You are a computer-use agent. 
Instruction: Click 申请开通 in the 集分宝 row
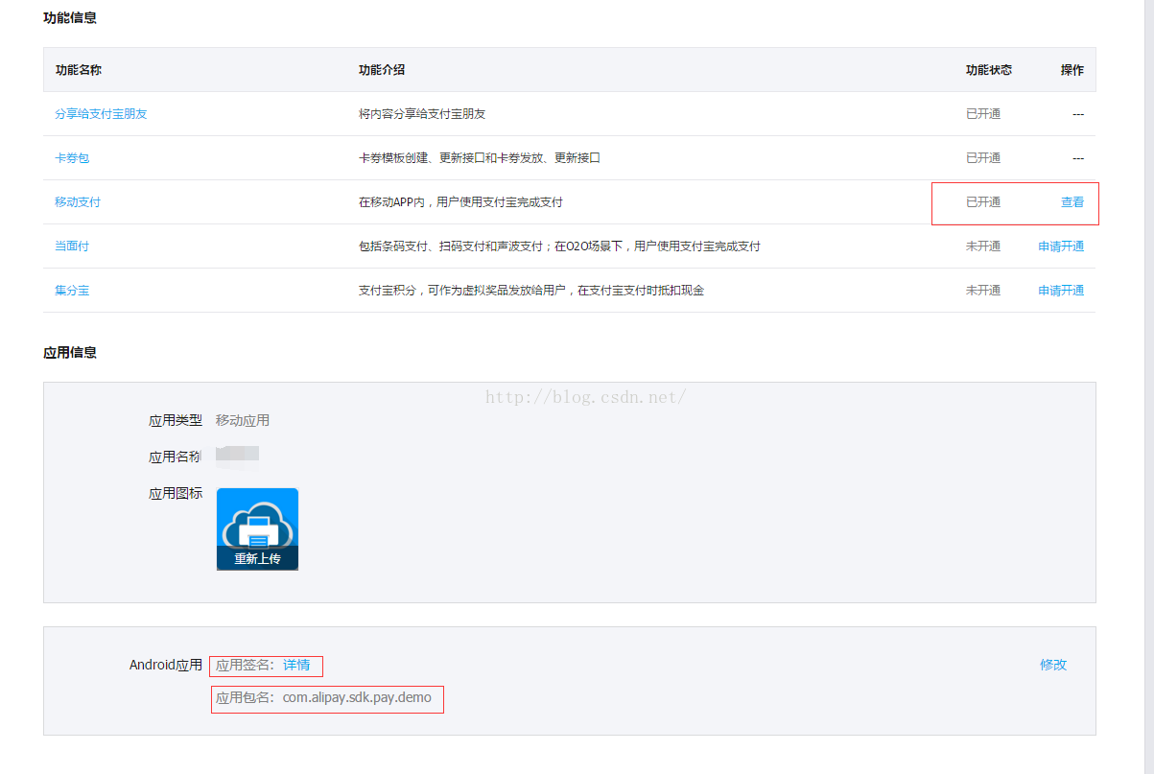click(x=1061, y=290)
